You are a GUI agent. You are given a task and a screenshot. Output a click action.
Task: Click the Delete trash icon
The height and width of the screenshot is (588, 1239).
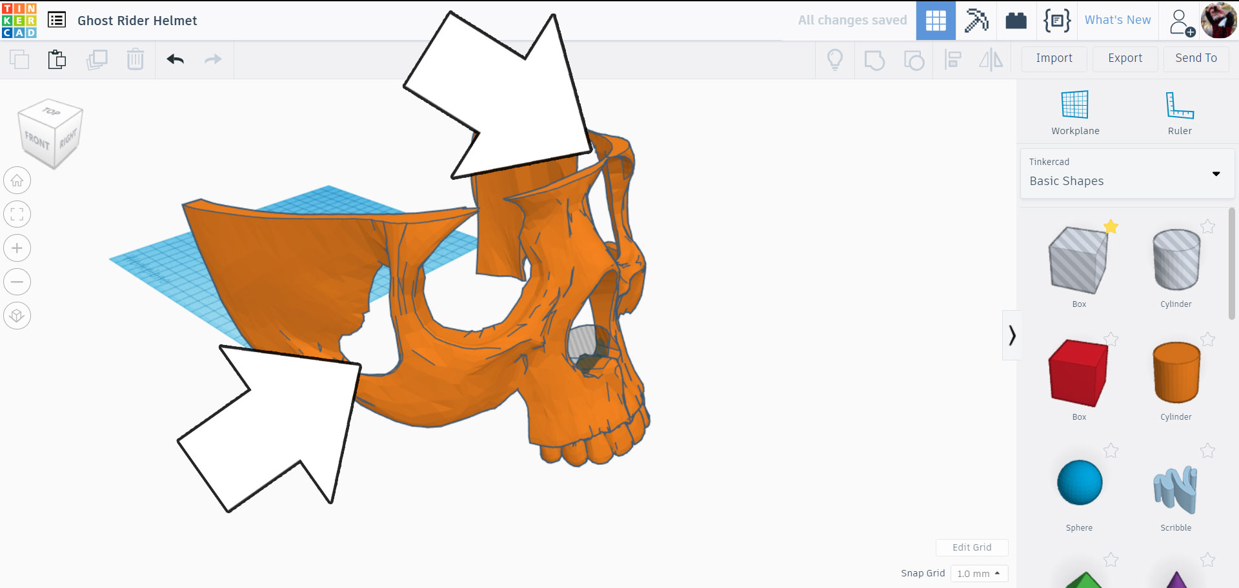coord(136,59)
